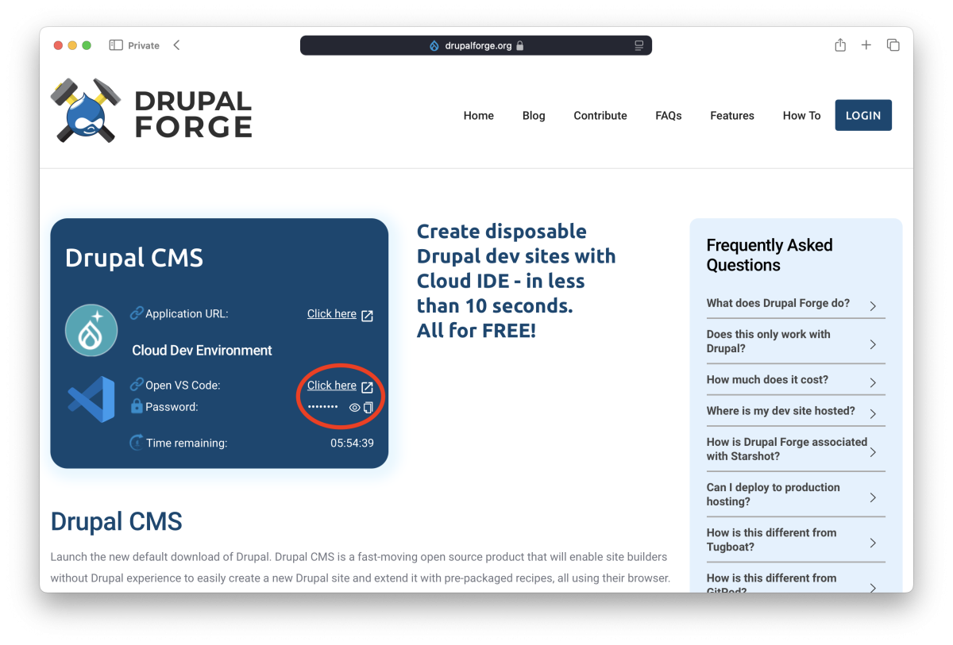Open a new tab with plus icon
The height and width of the screenshot is (645, 953).
866,45
